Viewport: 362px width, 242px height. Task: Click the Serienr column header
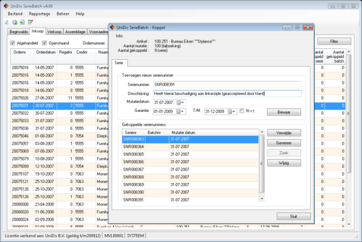point(134,132)
